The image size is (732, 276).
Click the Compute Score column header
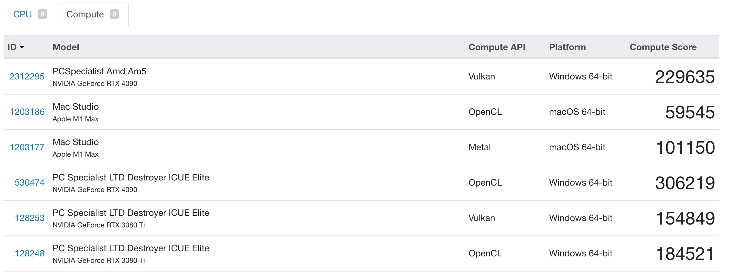coord(663,47)
